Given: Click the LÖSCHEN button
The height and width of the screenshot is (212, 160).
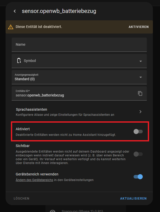Looking at the screenshot, I should (x=22, y=199).
